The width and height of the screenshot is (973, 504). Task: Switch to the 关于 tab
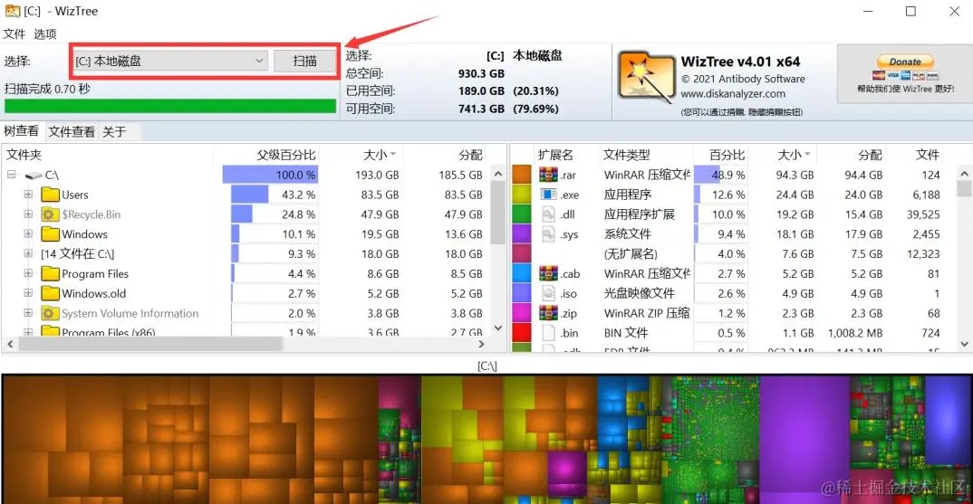pyautogui.click(x=114, y=131)
